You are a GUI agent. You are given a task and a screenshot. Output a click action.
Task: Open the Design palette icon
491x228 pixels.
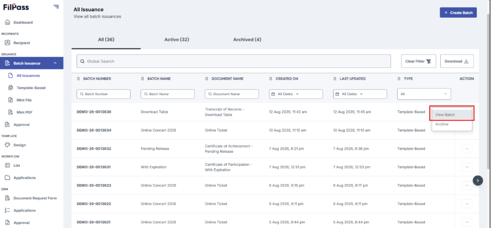point(8,145)
